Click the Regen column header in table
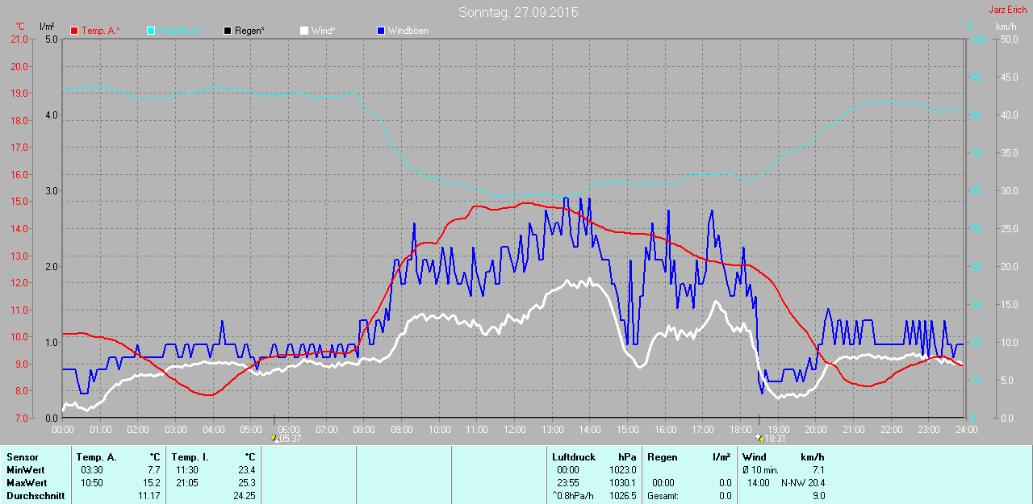 [662, 457]
